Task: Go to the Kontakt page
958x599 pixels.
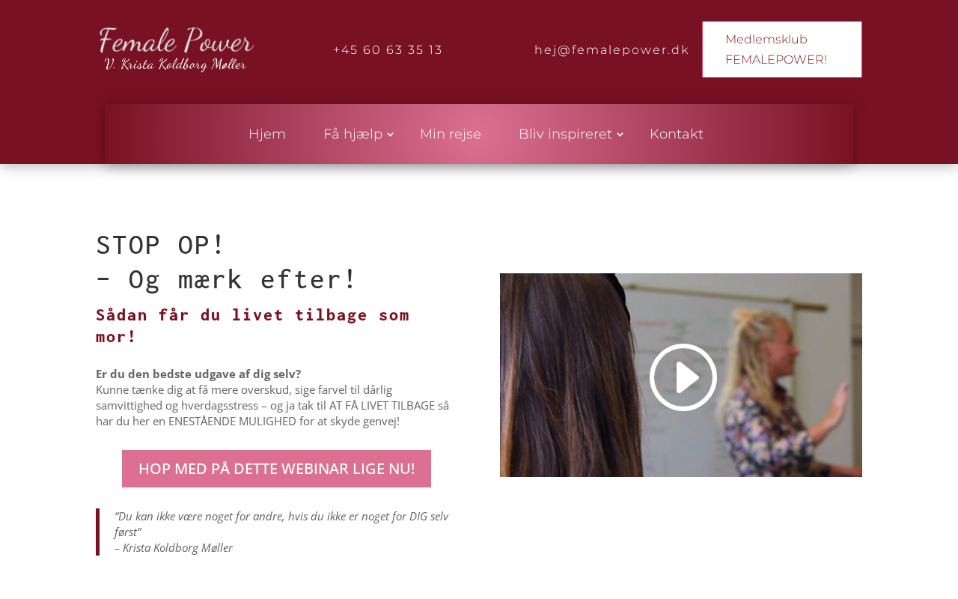Action: click(x=677, y=134)
